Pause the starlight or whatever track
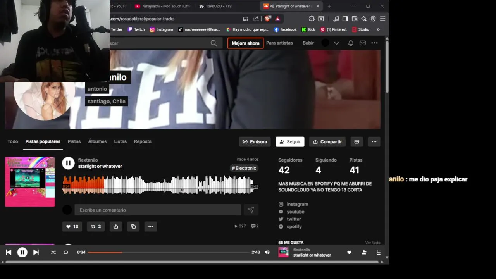 click(x=68, y=163)
